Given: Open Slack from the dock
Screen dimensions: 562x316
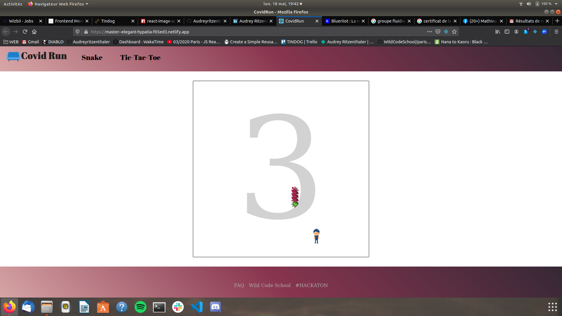Looking at the screenshot, I should [x=178, y=307].
